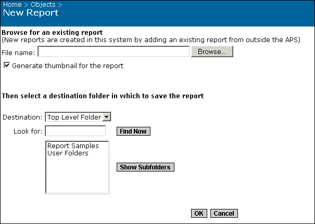Viewport: 315px width, 224px height.
Task: Select User Folders in the folder list
Action: (68, 153)
